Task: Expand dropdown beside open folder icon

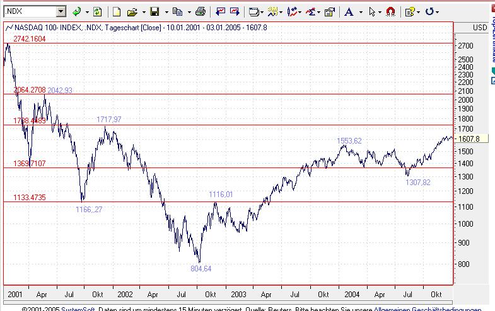Action: pos(144,13)
